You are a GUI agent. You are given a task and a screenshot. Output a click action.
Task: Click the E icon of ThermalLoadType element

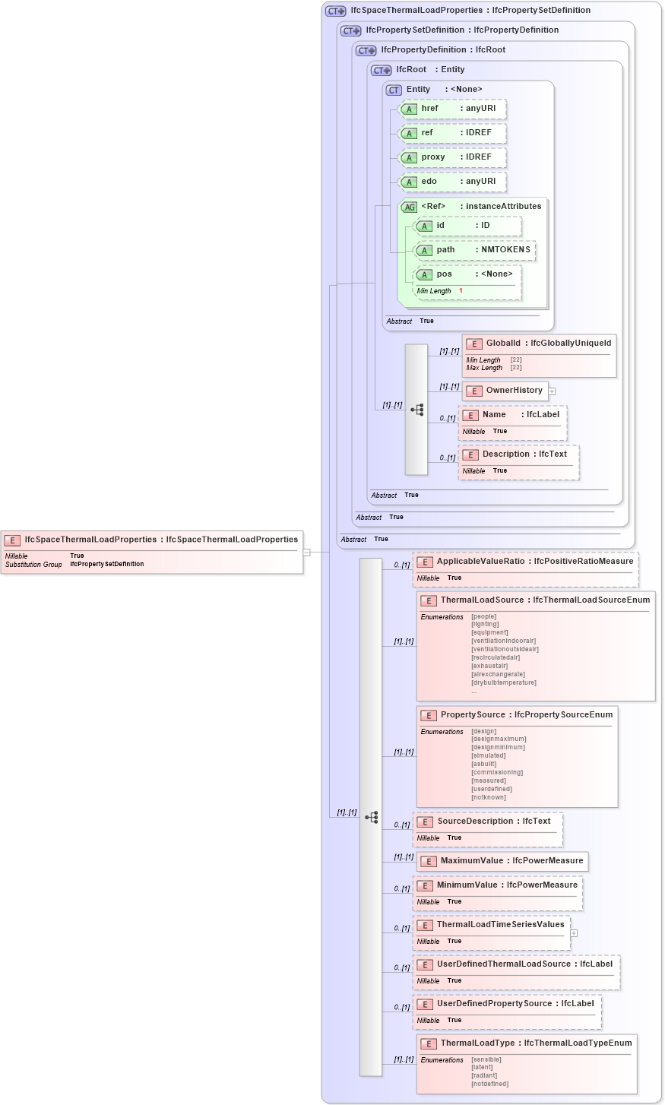(427, 1043)
